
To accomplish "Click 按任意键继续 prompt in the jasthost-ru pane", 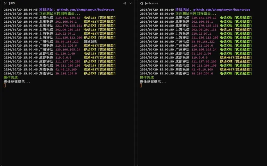I will click(153, 81).
